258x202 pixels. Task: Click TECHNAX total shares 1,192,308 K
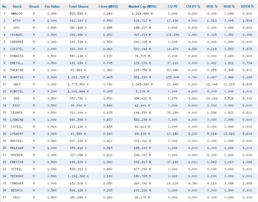coord(78,176)
